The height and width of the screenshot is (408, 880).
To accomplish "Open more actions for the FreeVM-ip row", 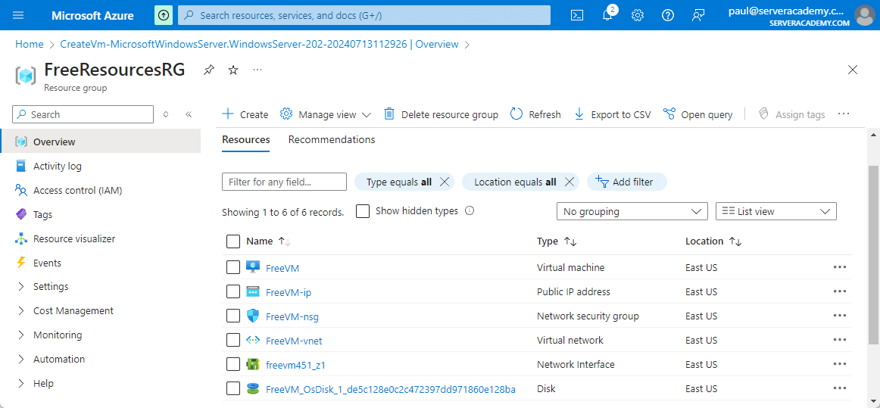I will click(840, 292).
